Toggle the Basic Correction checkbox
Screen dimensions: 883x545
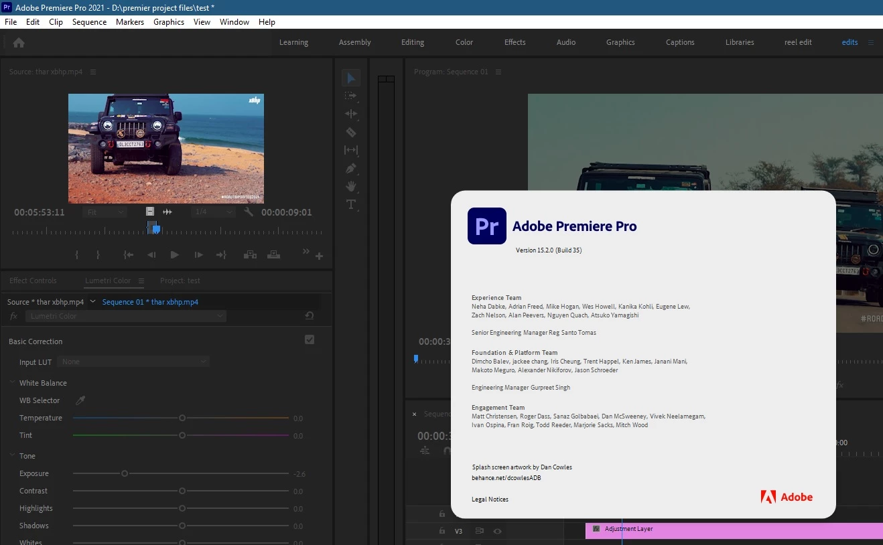pyautogui.click(x=310, y=339)
